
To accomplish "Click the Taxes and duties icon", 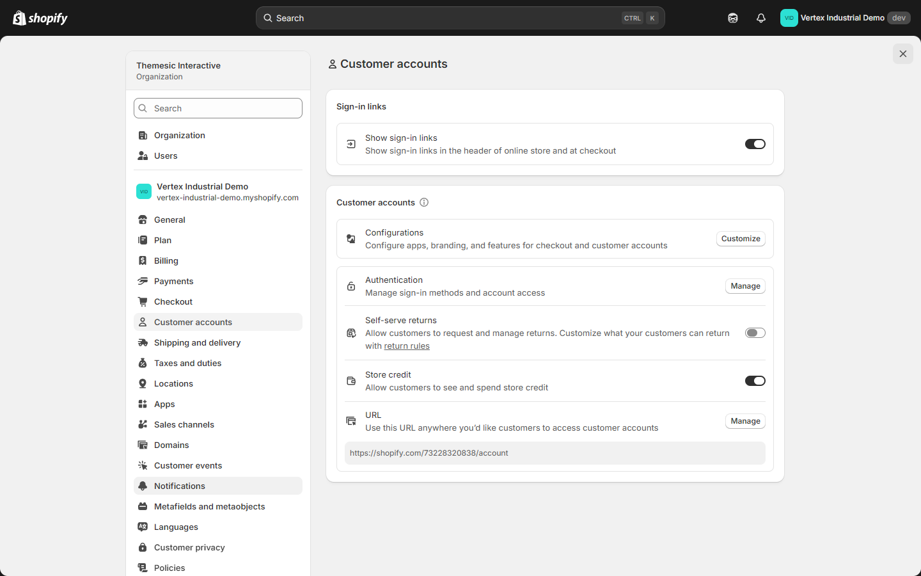I will 143,363.
